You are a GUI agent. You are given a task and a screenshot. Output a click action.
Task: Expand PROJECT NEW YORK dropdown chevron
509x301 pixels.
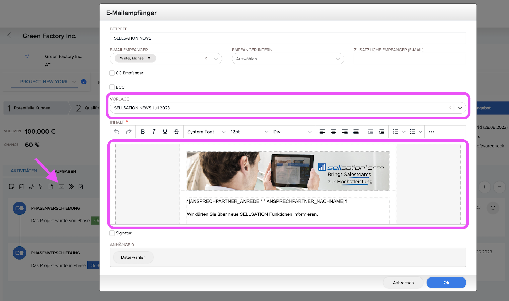tap(74, 82)
